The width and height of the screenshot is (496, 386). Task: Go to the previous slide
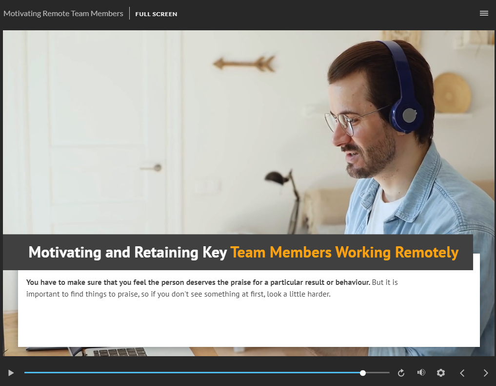coord(462,373)
